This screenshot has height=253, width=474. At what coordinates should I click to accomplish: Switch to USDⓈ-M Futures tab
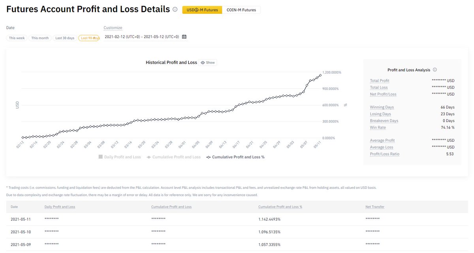(202, 10)
